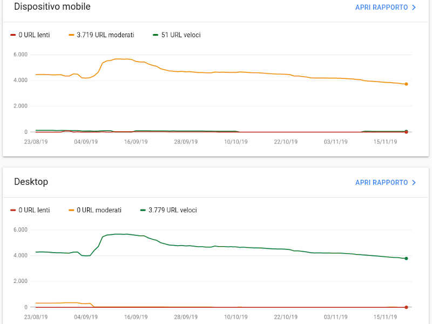Click the "15/11/19" axis label on mobile chart

tap(385, 141)
